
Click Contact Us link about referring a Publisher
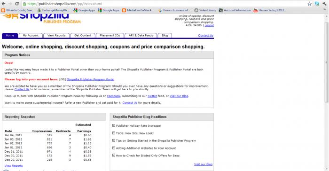tap(130, 102)
